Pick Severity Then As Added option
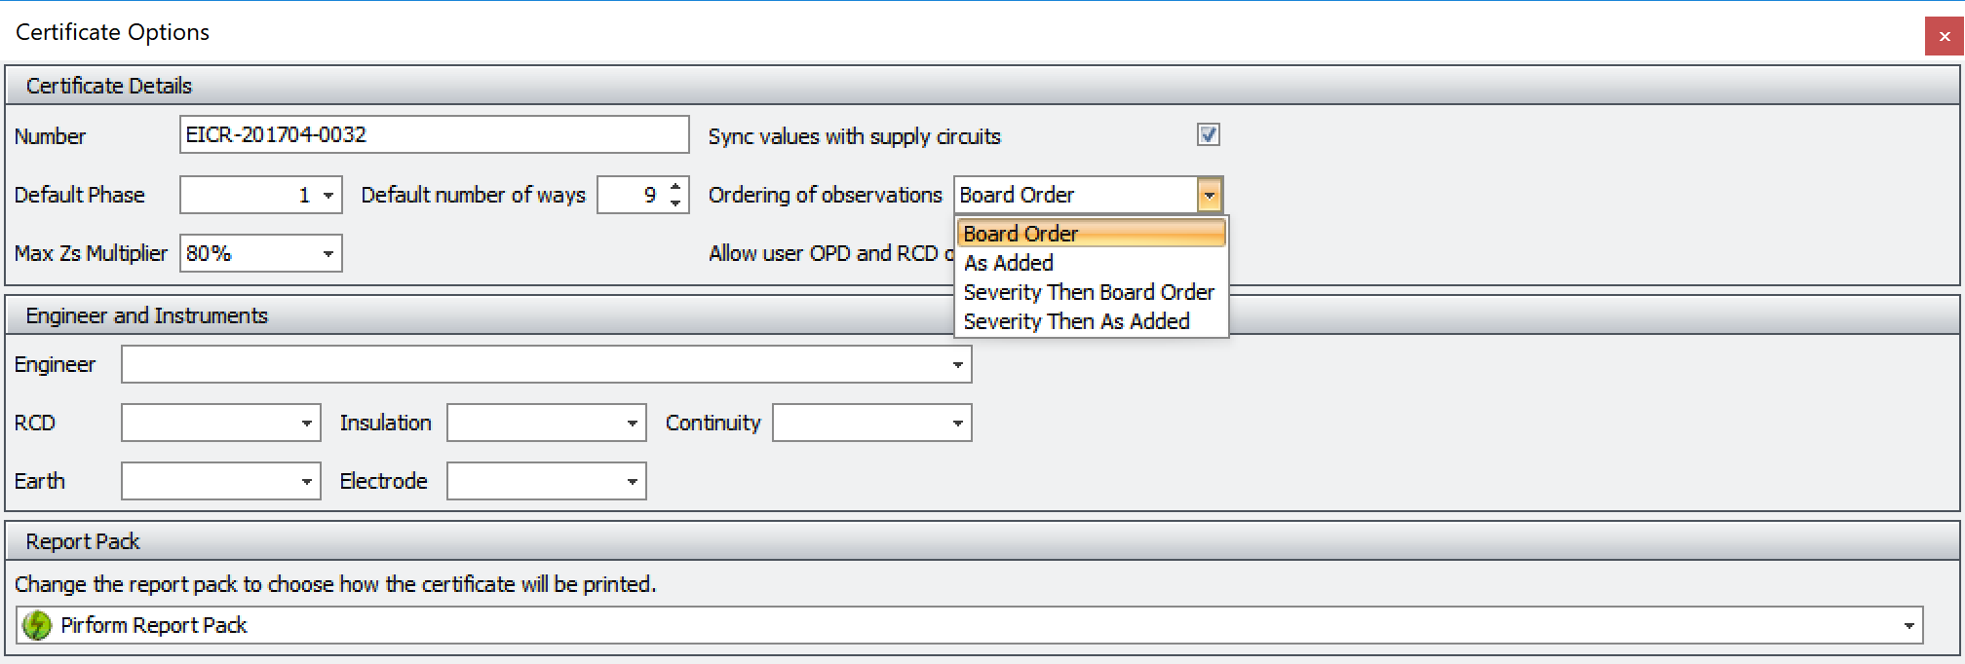 pyautogui.click(x=1076, y=321)
